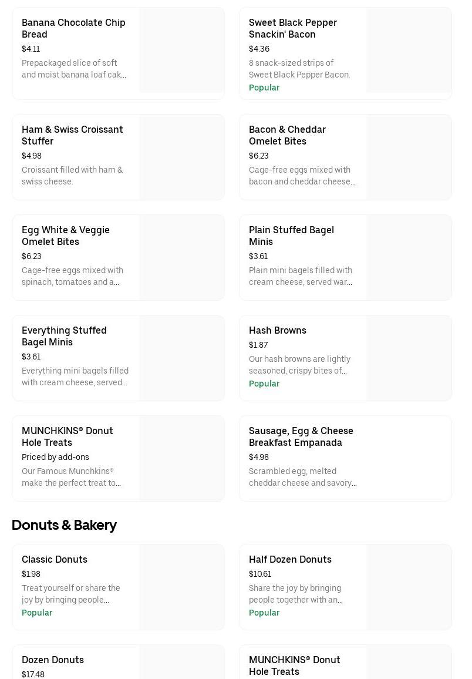Open the Banana Chocolate Chip Bread item
472x679 pixels.
point(73,28)
